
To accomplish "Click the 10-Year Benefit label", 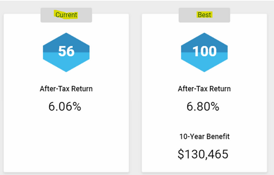I will pyautogui.click(x=205, y=137).
